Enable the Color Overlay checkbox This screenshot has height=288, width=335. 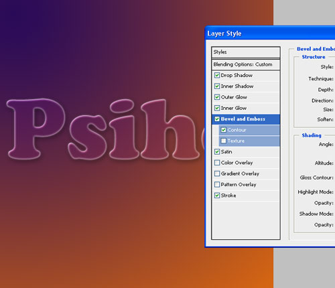tap(217, 163)
